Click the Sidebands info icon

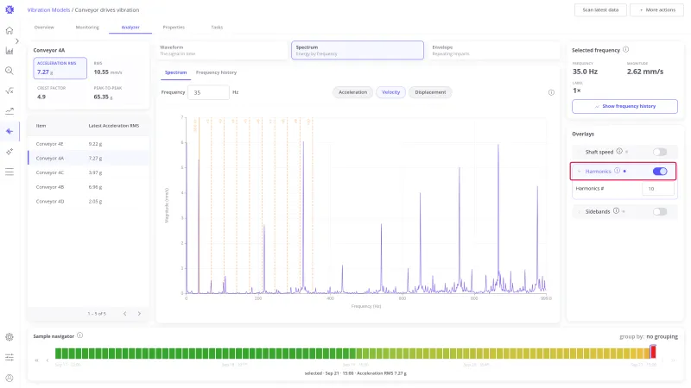tap(616, 211)
